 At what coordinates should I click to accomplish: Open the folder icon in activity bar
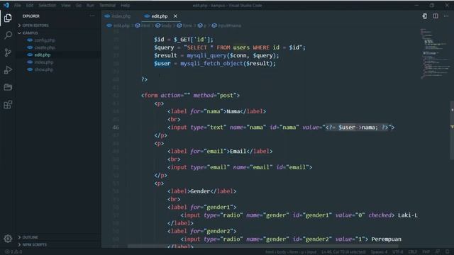point(8,87)
